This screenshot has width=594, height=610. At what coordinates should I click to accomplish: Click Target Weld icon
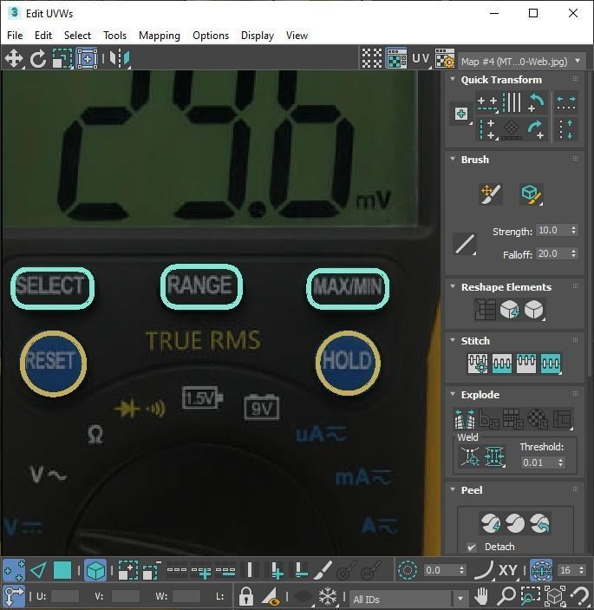pyautogui.click(x=470, y=456)
